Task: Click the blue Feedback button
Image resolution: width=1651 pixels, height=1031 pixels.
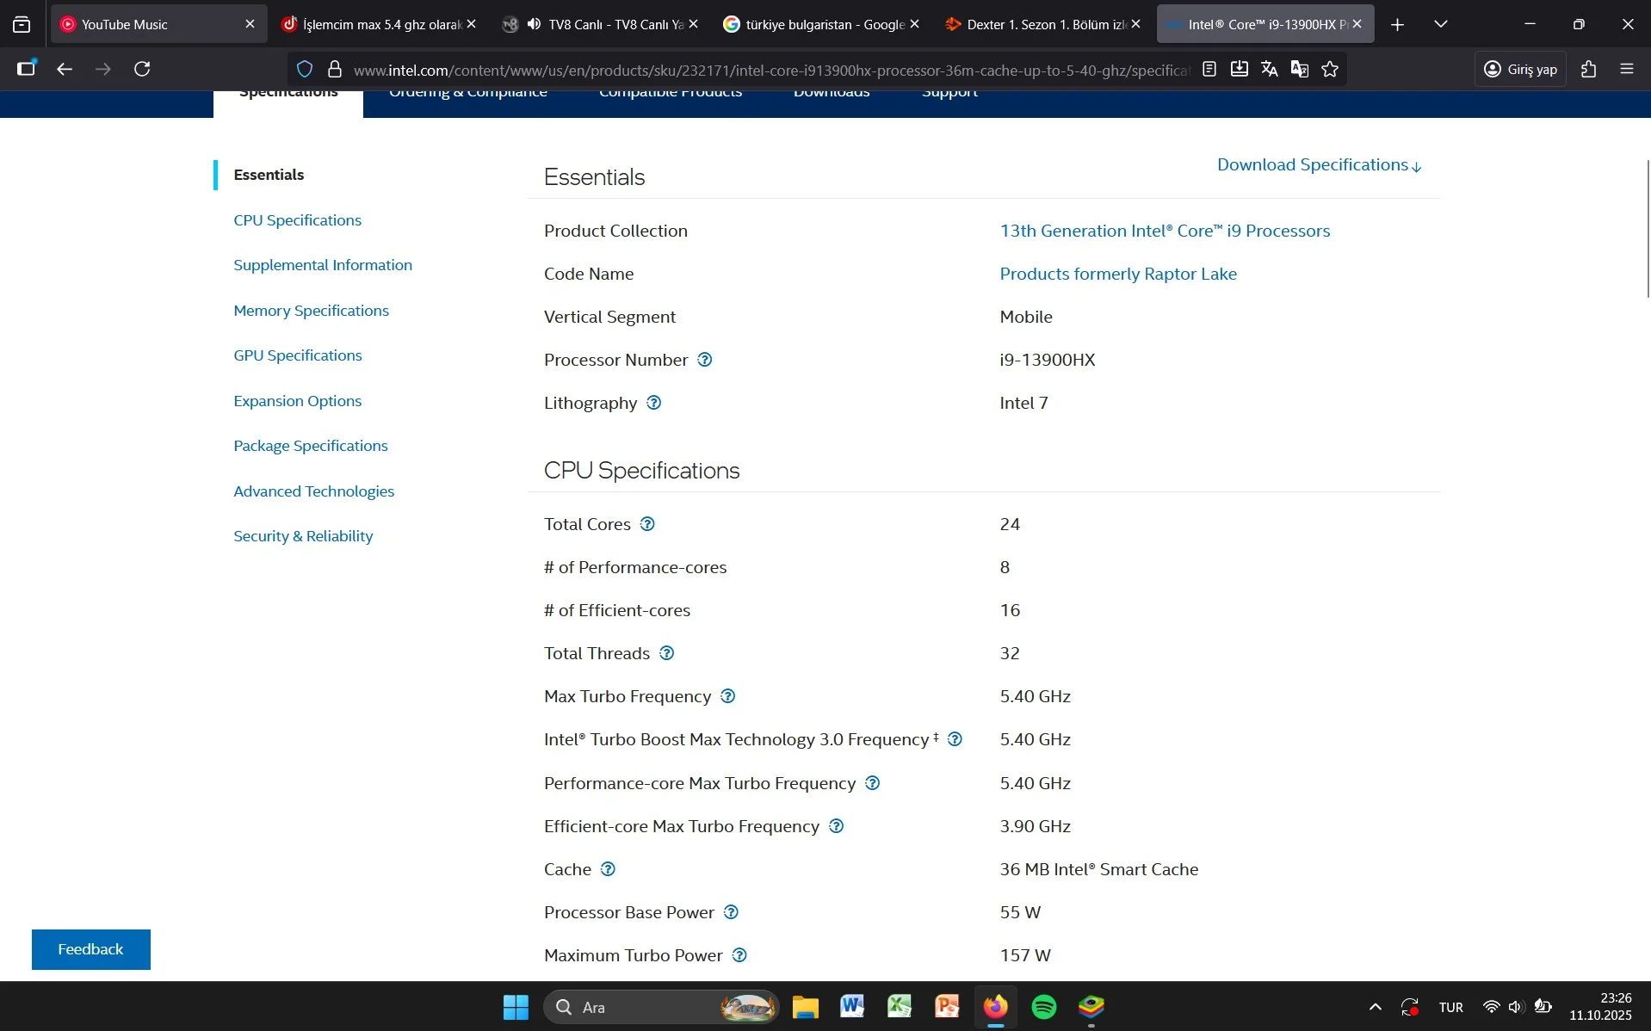Action: coord(91,949)
